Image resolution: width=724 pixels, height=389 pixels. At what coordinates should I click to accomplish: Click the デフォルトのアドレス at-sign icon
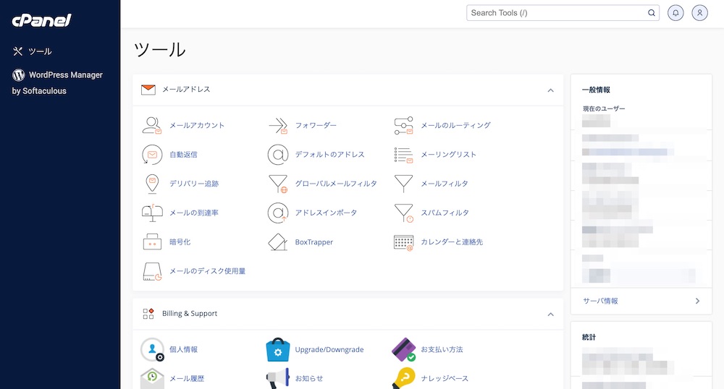(x=278, y=155)
